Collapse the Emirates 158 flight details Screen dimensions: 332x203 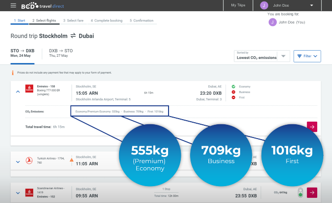pos(18,92)
